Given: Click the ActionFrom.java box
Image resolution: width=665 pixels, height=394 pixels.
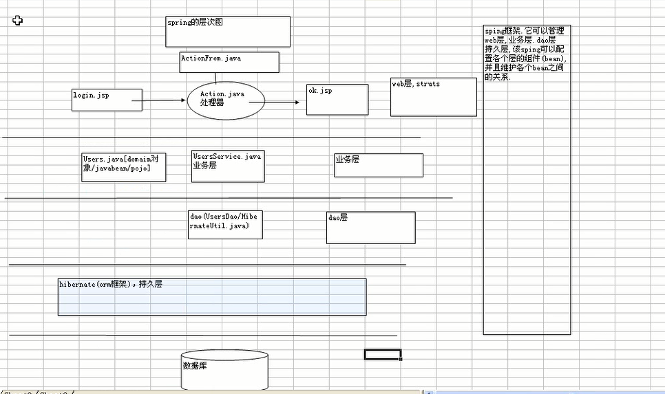Looking at the screenshot, I should pyautogui.click(x=229, y=63).
